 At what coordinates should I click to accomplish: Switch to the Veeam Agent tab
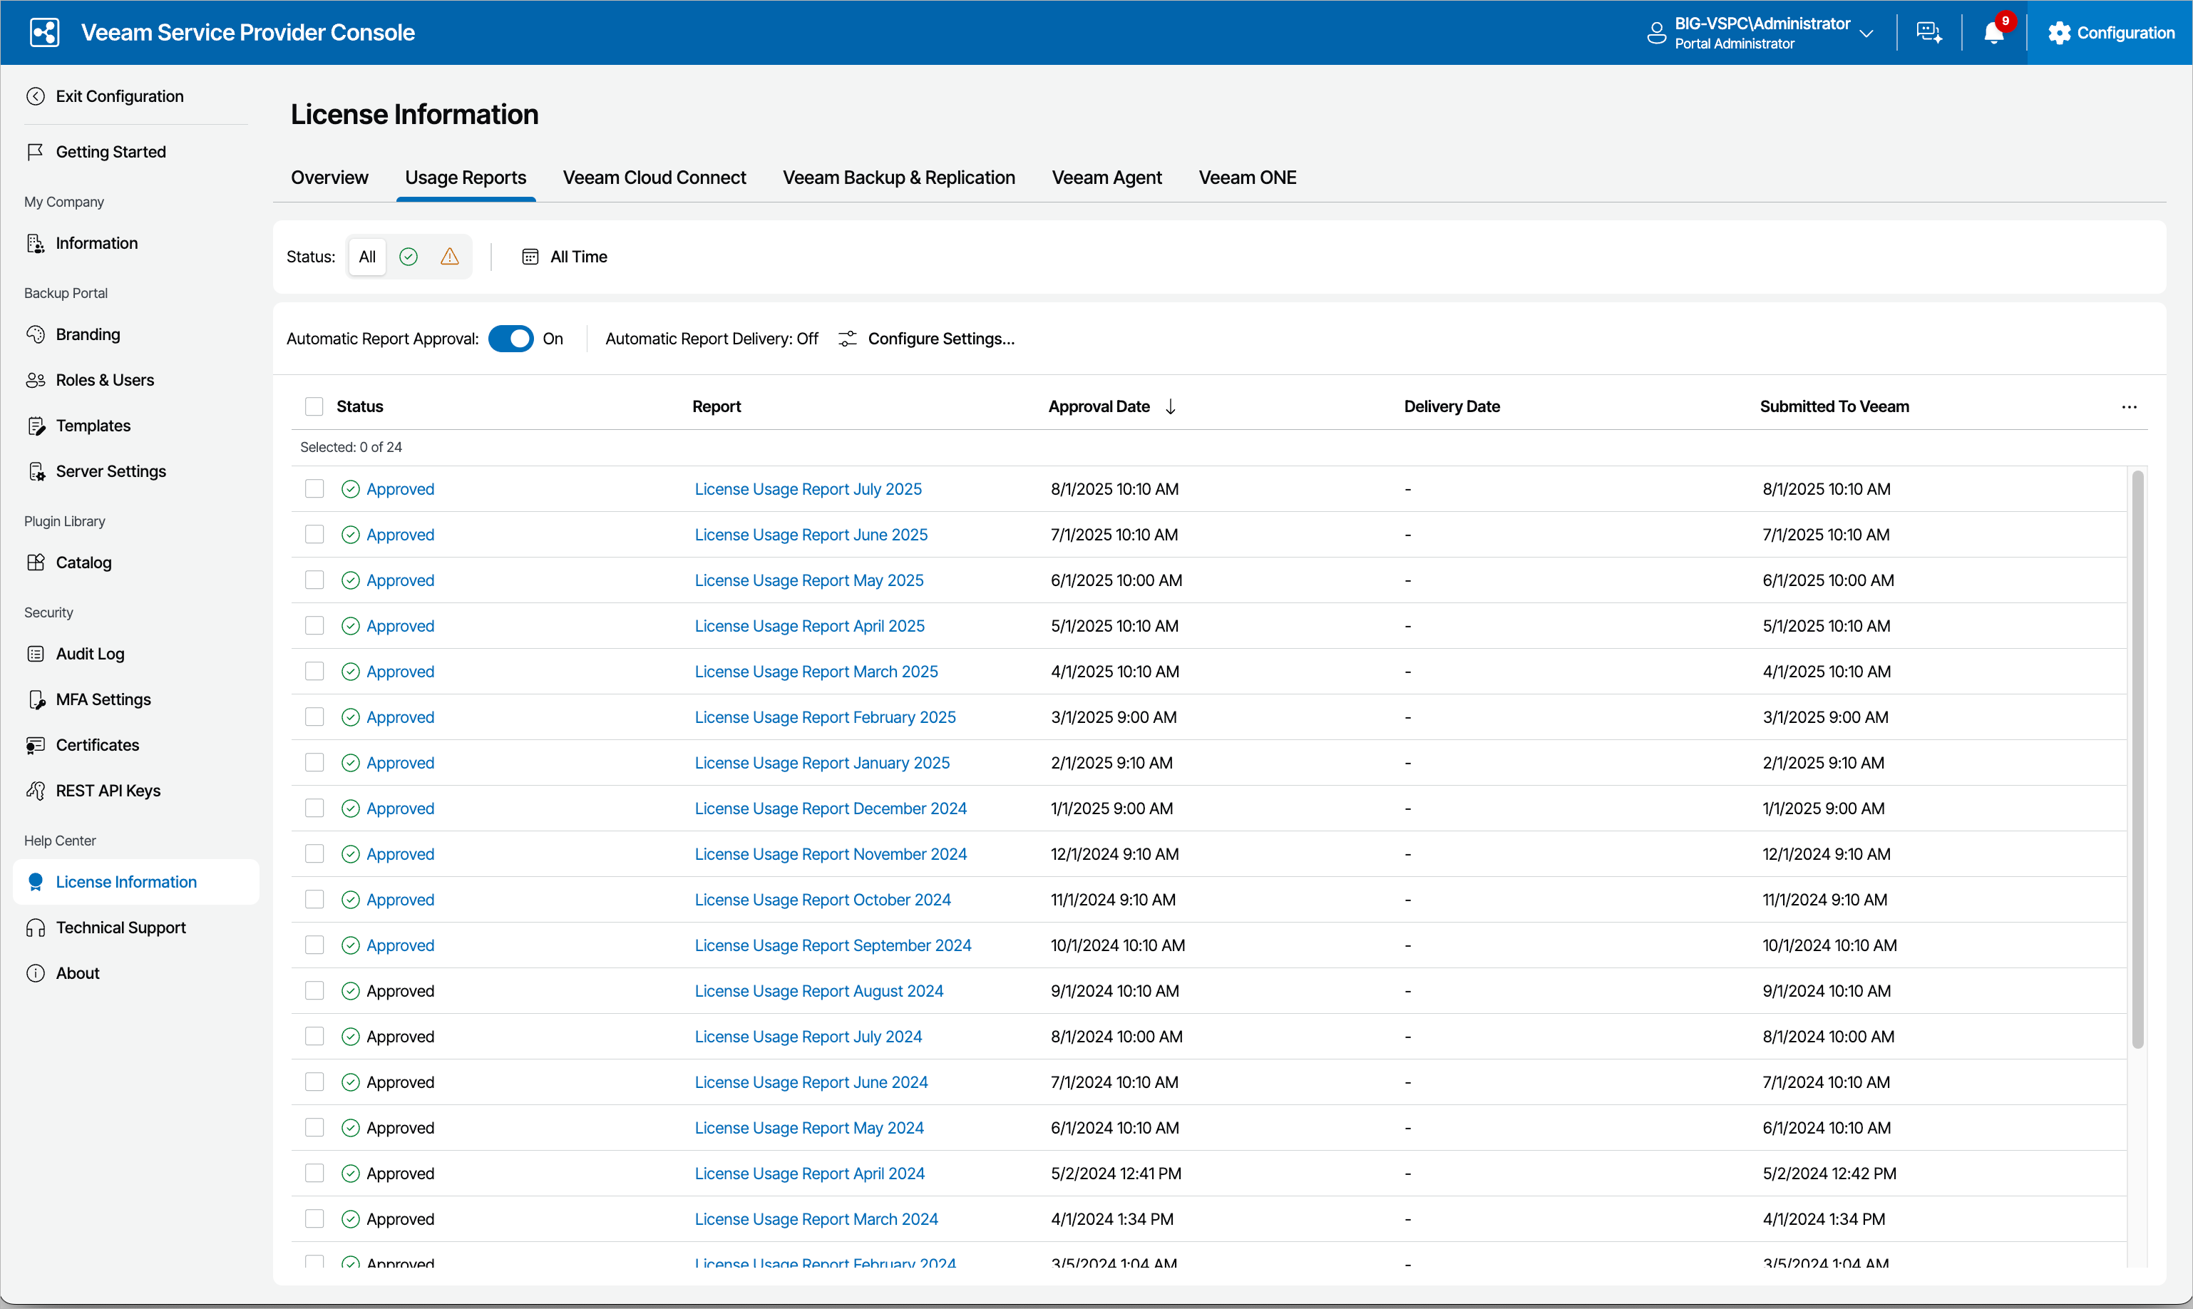pos(1106,178)
